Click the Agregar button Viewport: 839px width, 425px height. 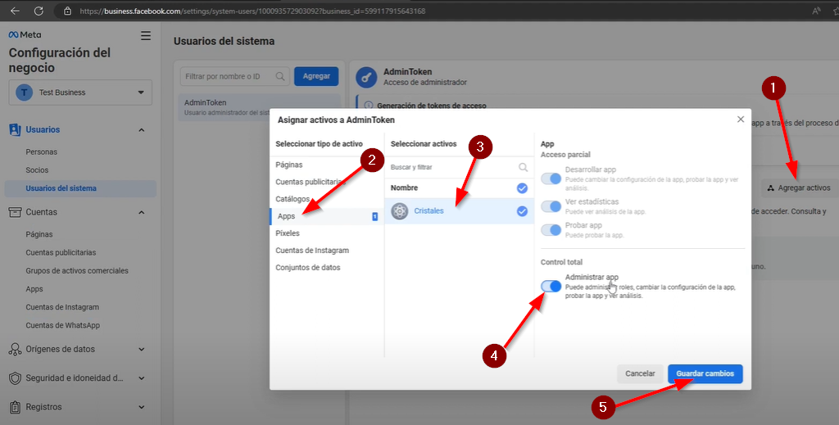[x=316, y=76]
